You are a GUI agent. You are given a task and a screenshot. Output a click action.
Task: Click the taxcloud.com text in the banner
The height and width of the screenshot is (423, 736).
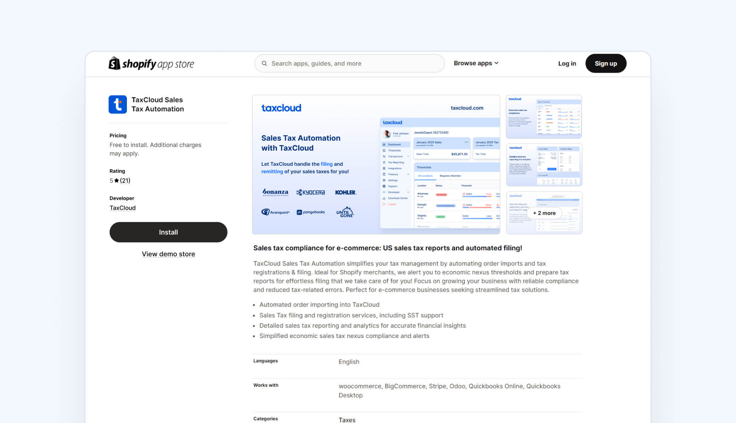467,108
